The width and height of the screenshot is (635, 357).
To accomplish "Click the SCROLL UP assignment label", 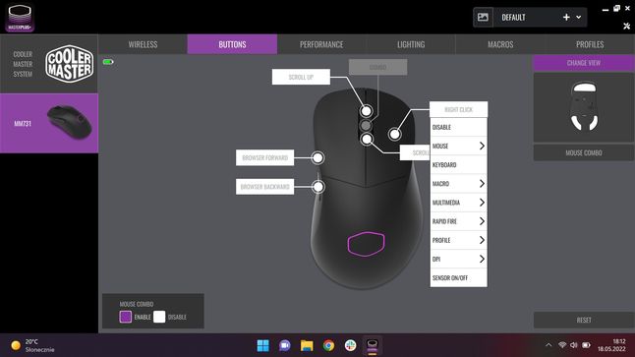I will tap(301, 77).
